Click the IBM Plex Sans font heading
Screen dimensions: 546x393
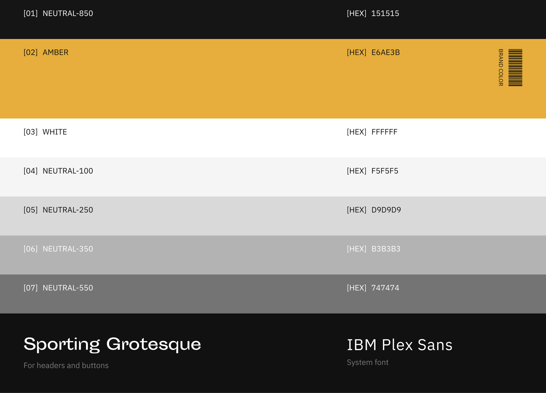click(x=400, y=345)
